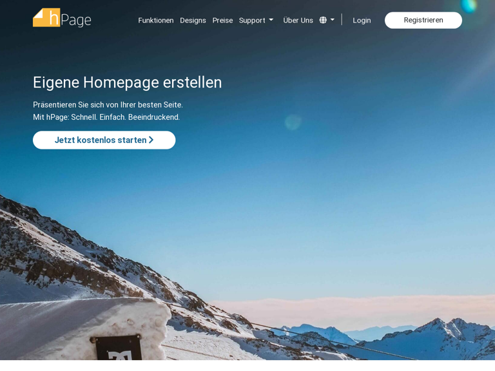This screenshot has width=495, height=371.
Task: Expand the caret next to the globe
Action: pos(333,20)
